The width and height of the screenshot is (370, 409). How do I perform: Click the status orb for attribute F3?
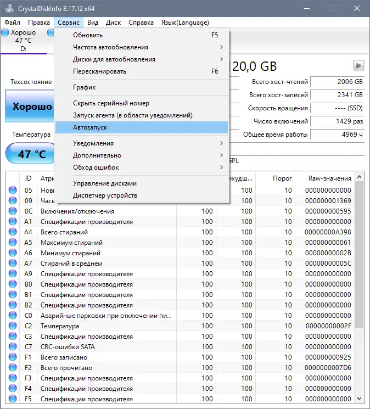point(13,378)
